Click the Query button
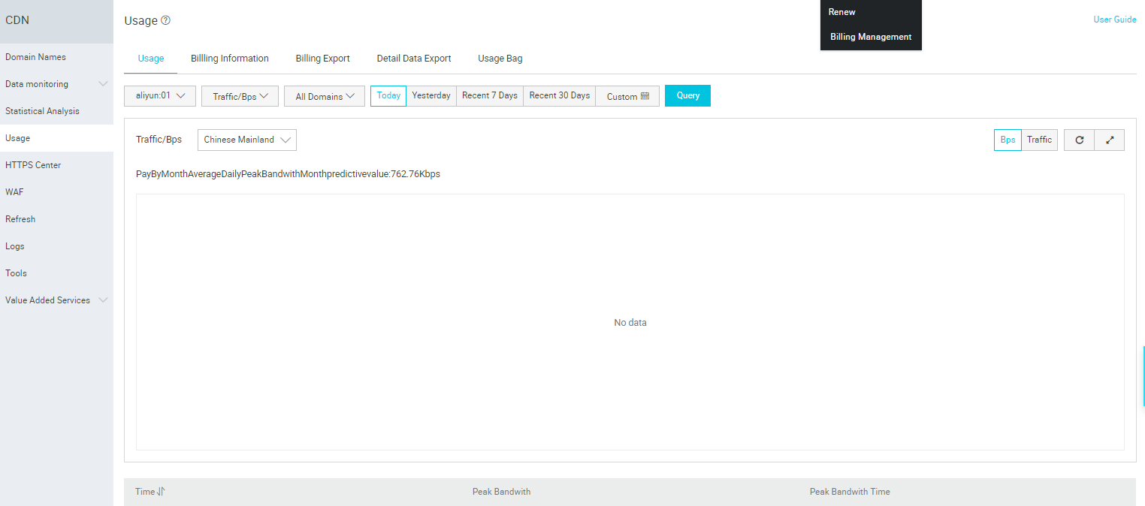This screenshot has height=506, width=1145. click(687, 96)
